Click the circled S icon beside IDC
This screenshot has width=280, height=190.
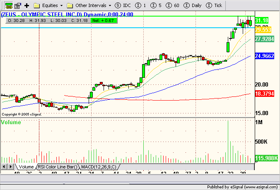point(118,5)
